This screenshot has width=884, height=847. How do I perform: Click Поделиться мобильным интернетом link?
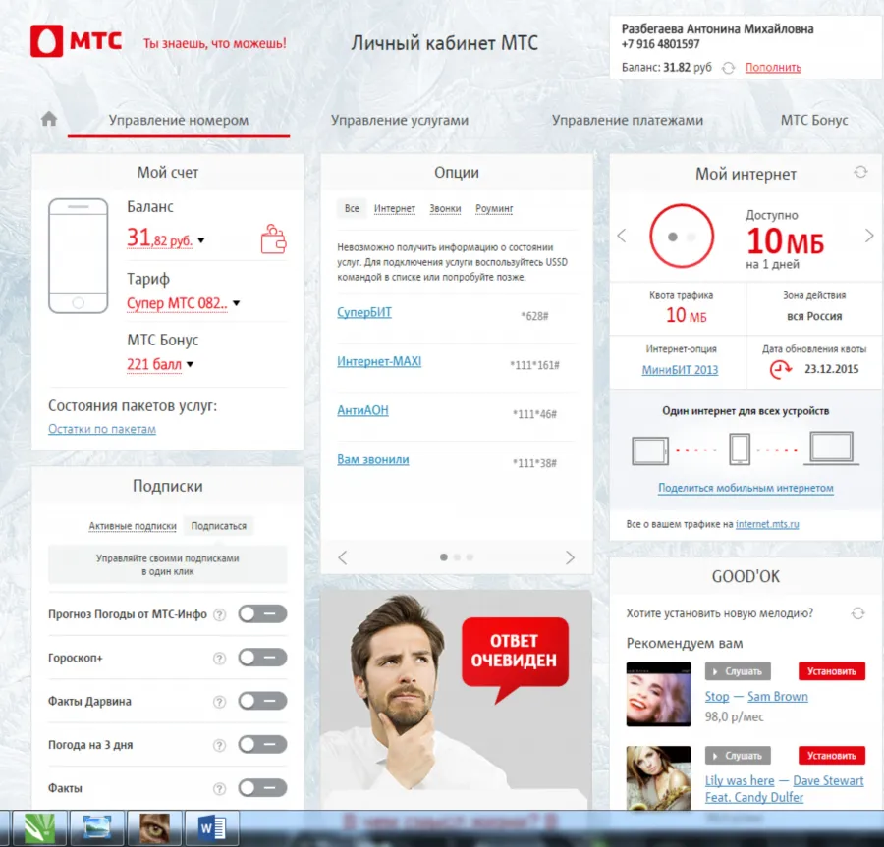click(746, 488)
